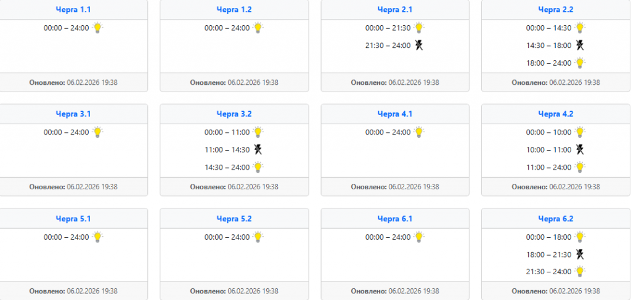The width and height of the screenshot is (631, 300).
Task: Open the Черга 1.2 heading link
Action: pyautogui.click(x=234, y=9)
